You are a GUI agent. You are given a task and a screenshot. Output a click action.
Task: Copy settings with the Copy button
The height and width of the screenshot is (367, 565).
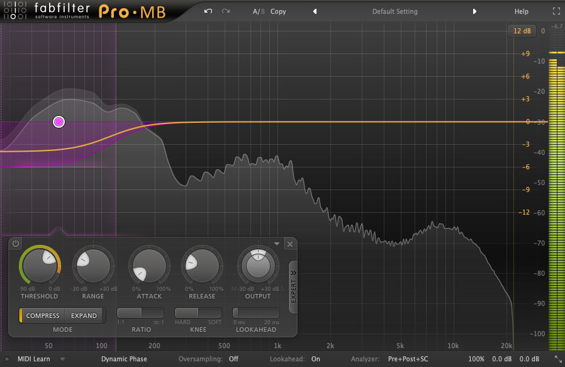tap(278, 11)
